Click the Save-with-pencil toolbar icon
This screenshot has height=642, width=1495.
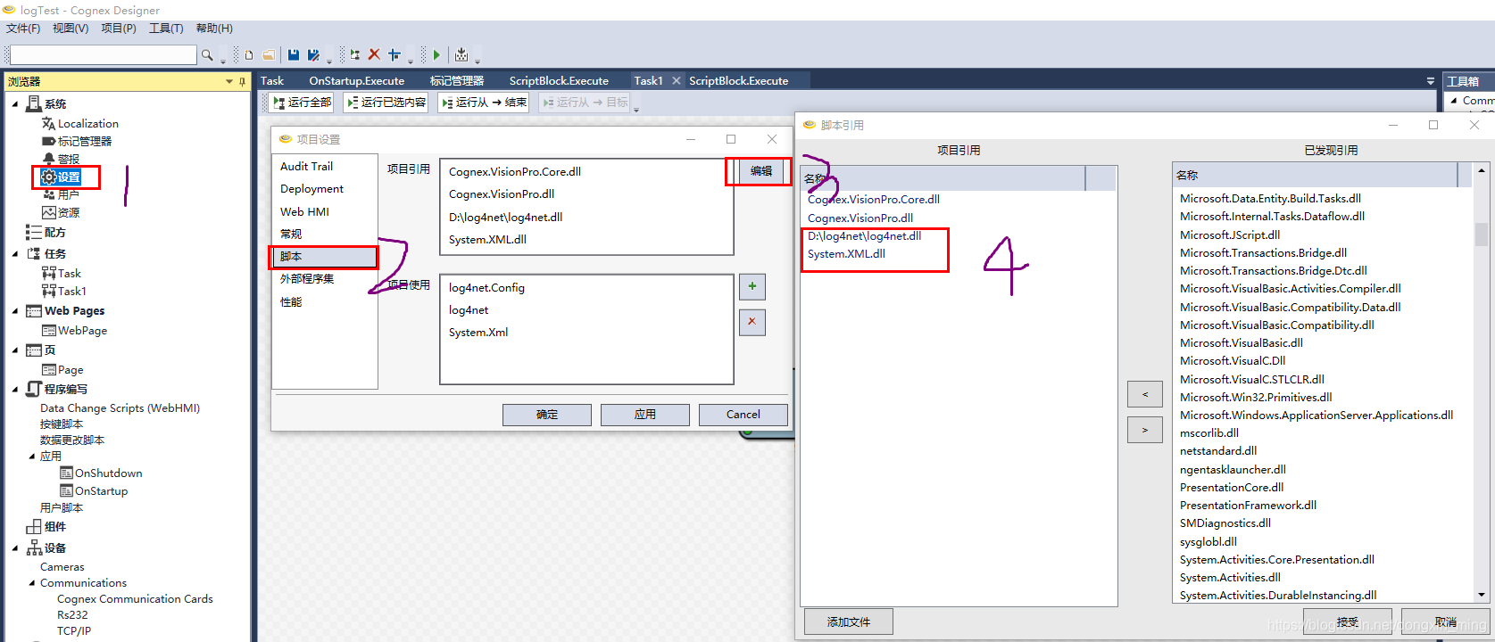[313, 55]
